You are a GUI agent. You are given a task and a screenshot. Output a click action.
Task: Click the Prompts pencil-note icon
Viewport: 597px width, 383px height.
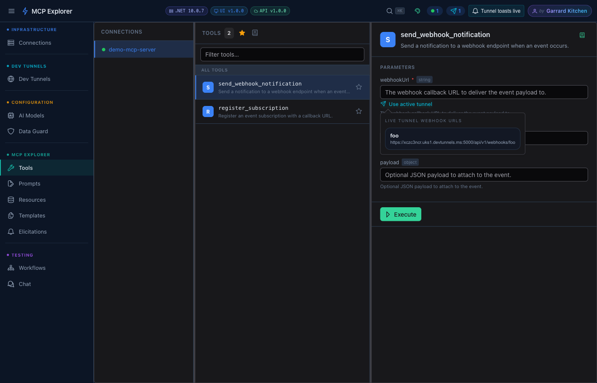11,183
